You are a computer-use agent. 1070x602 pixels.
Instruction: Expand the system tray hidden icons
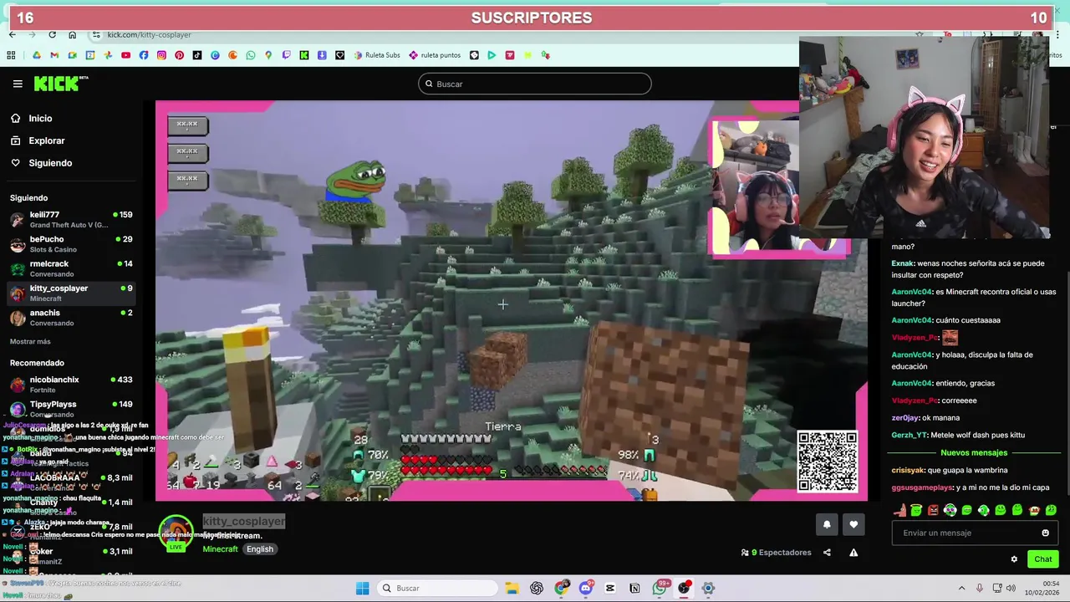click(x=961, y=588)
